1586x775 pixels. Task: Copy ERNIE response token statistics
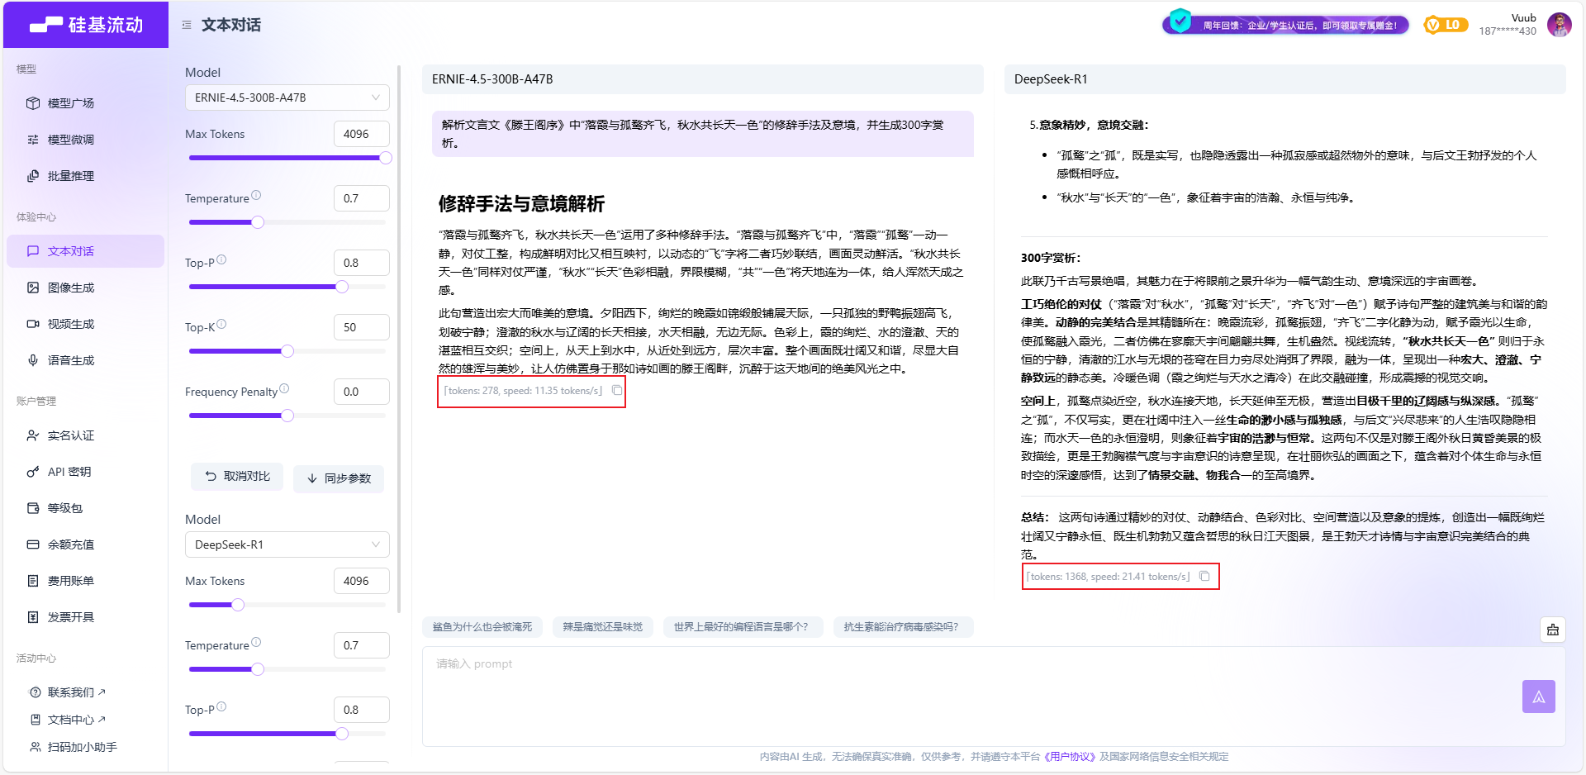click(617, 391)
